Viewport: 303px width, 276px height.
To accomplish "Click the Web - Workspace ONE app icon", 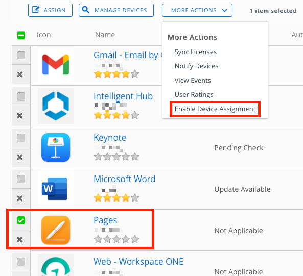I will tap(56, 266).
